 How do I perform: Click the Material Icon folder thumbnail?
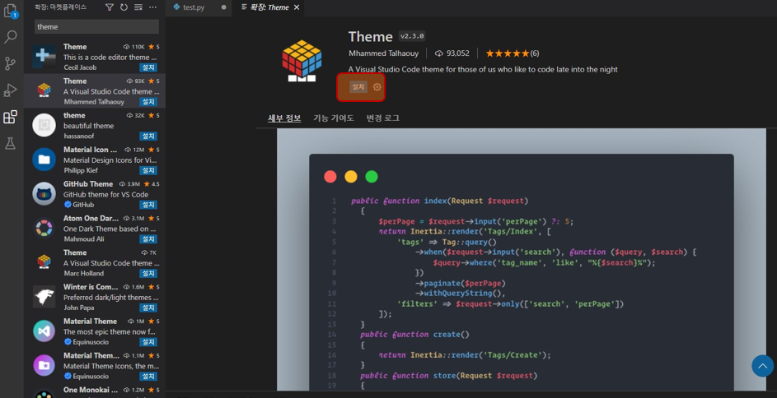point(44,160)
